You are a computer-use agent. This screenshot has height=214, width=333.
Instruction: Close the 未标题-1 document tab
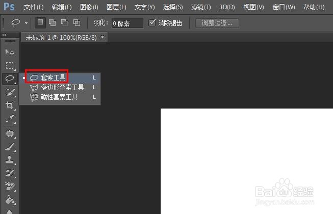[x=103, y=37]
